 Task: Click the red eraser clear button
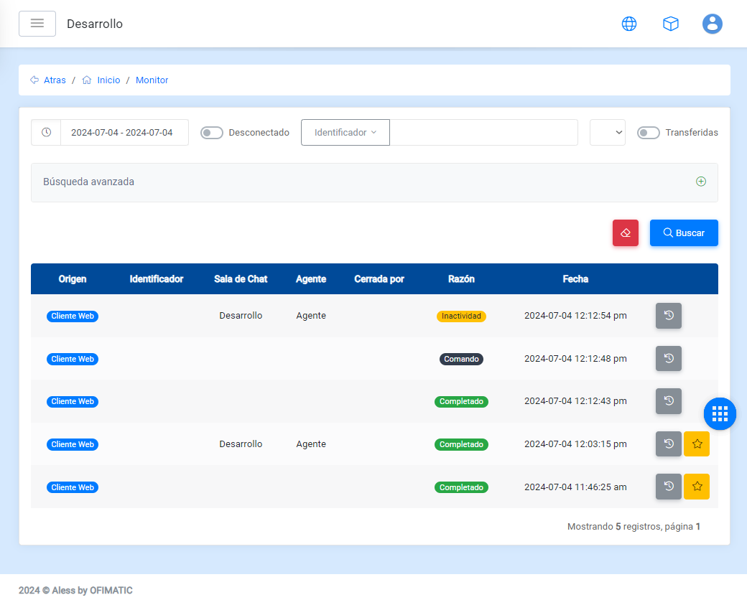pos(625,233)
